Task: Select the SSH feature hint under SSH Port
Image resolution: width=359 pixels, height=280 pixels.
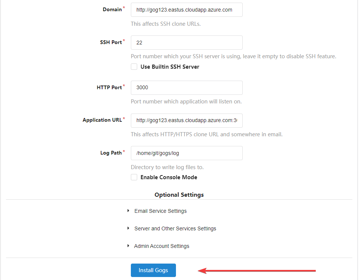Action: 233,56
